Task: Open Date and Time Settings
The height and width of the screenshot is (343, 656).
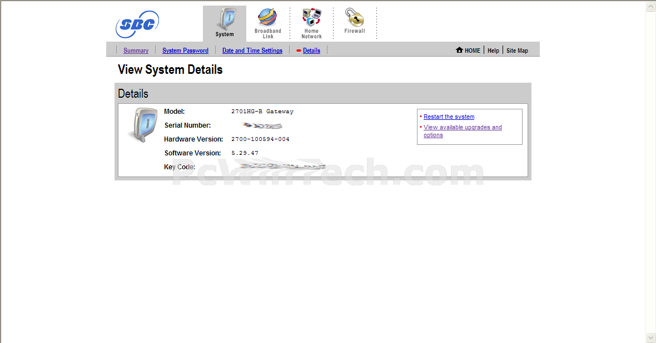Action: (x=252, y=51)
